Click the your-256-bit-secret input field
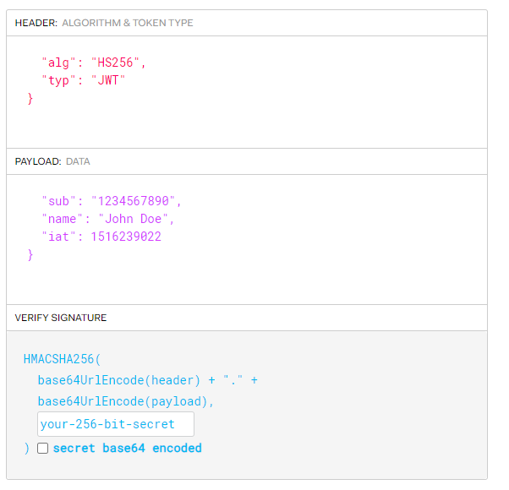 pyautogui.click(x=115, y=424)
